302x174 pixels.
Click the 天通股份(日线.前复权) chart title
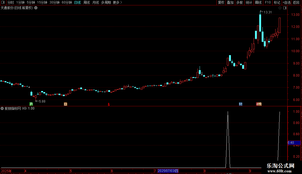point(17,8)
